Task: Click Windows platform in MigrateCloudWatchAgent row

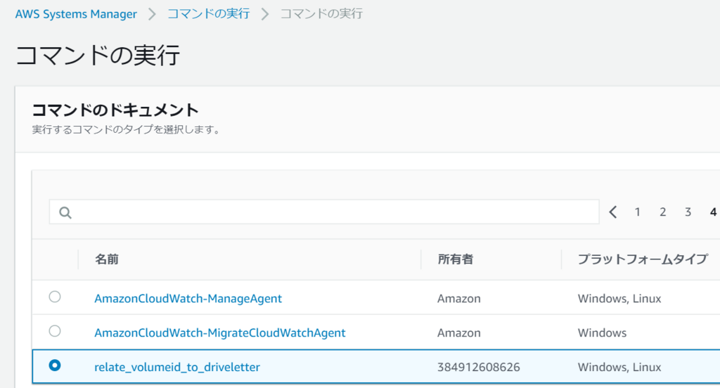Action: (602, 333)
